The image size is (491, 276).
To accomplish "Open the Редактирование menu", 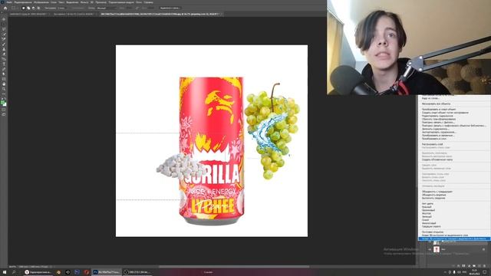I will click(22, 2).
